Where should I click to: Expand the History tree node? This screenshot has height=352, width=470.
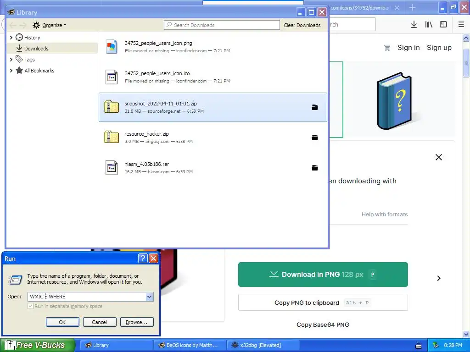(x=11, y=38)
